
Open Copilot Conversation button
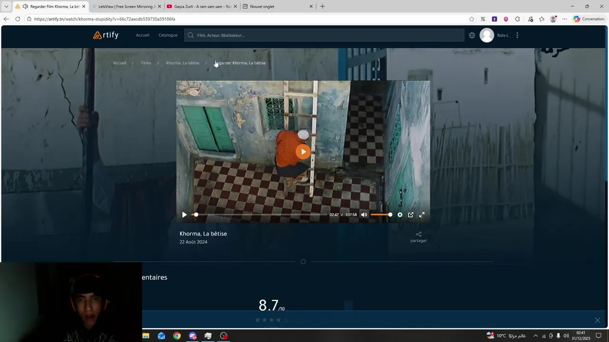pyautogui.click(x=589, y=19)
